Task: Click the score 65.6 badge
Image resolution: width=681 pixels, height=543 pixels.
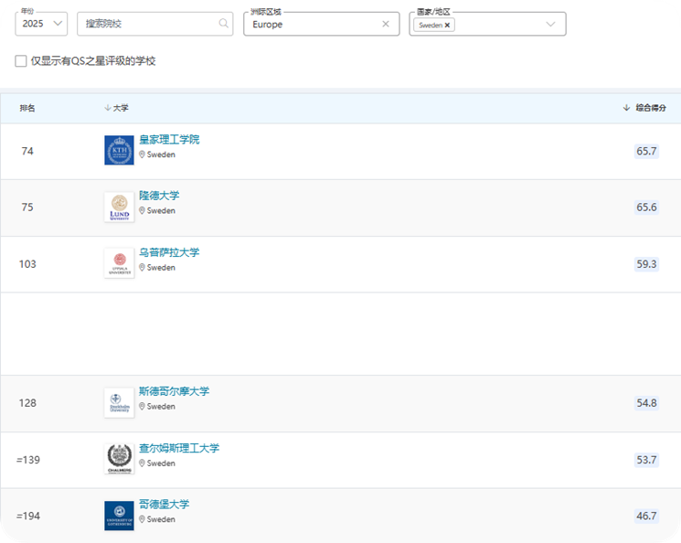Action: pyautogui.click(x=646, y=208)
